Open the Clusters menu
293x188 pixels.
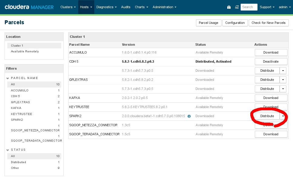pyautogui.click(x=68, y=7)
